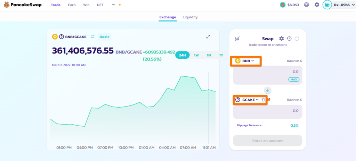Open the Earn menu
Screen dimensions: 356x161
[x=72, y=5]
